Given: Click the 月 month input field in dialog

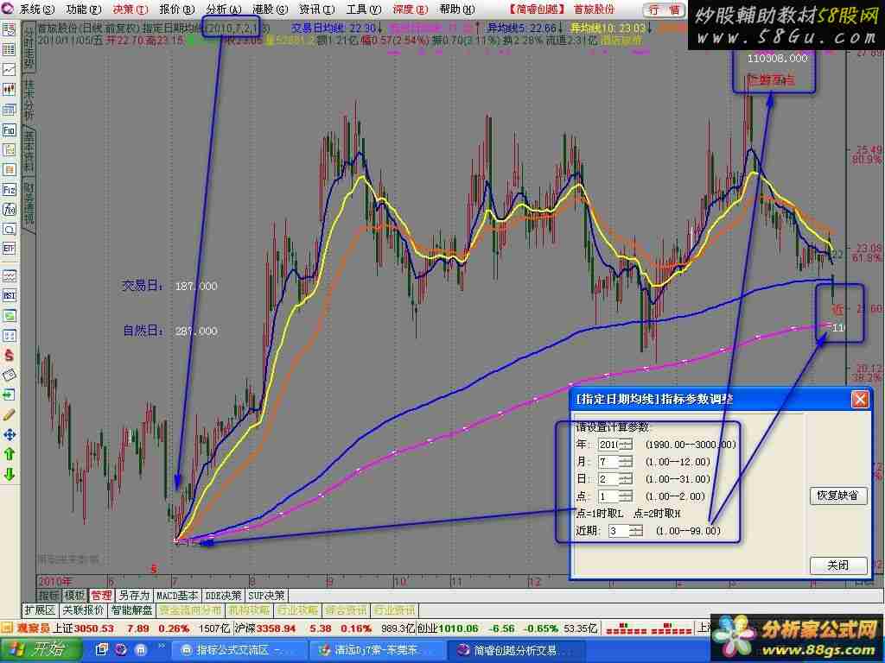Looking at the screenshot, I should 608,462.
